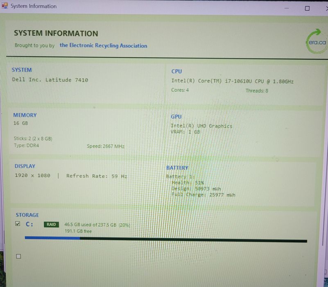
Task: Click the C: drive usage progress bar
Action: coord(166,239)
